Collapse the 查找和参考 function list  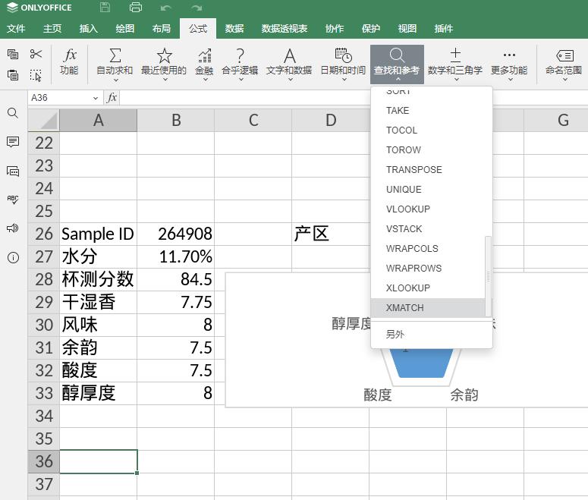[x=397, y=64]
